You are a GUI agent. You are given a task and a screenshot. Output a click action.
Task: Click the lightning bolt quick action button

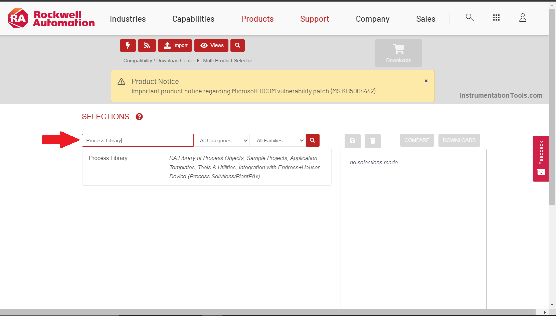128,45
